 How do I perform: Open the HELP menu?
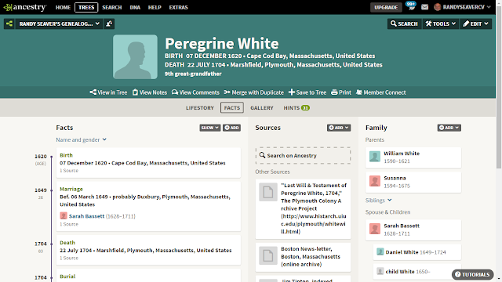point(155,7)
